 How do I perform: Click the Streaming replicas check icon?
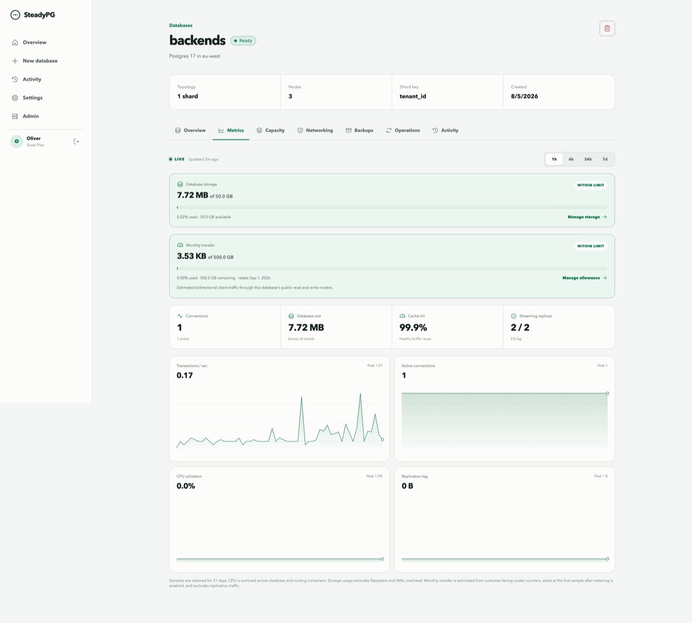(x=514, y=316)
